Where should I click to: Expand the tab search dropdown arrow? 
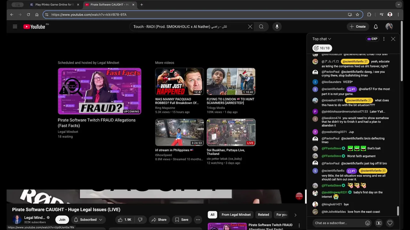click(x=398, y=5)
